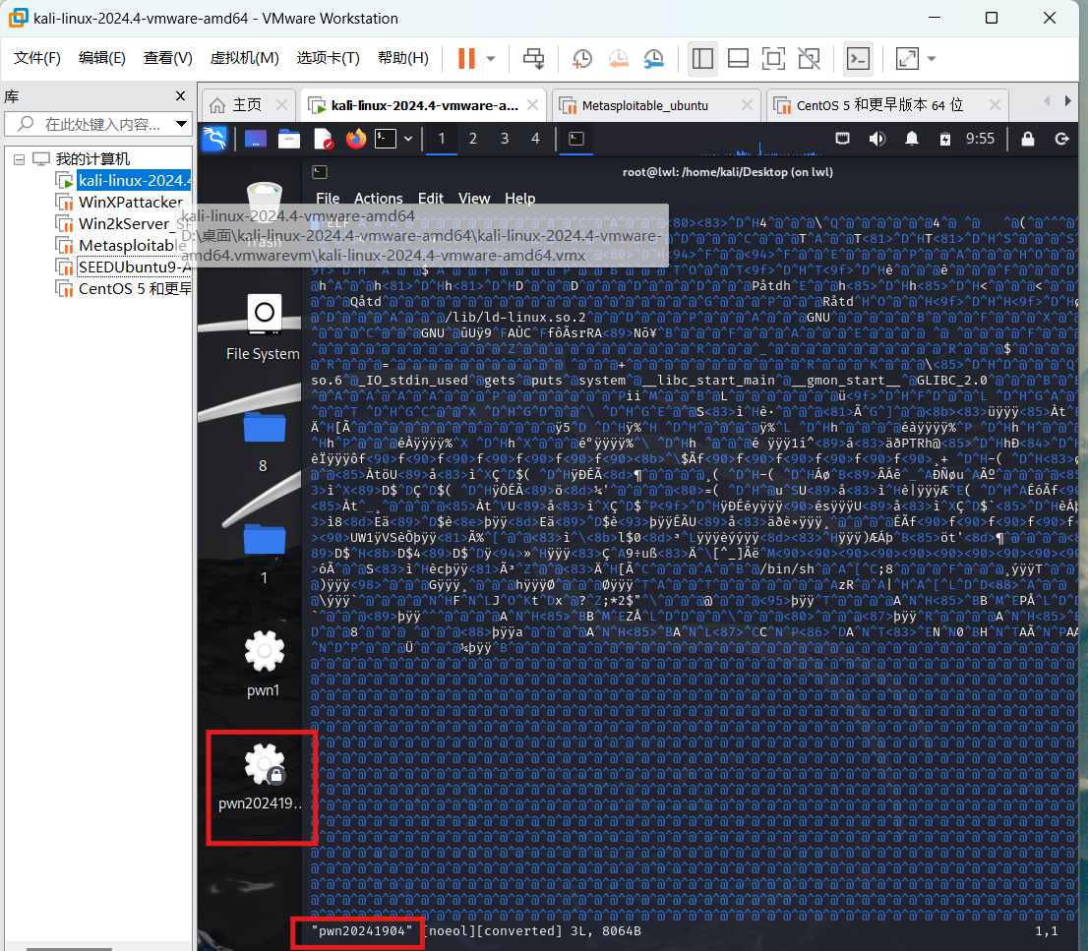Select Metasploitable in the library tree
This screenshot has height=951, width=1088.
click(x=121, y=246)
